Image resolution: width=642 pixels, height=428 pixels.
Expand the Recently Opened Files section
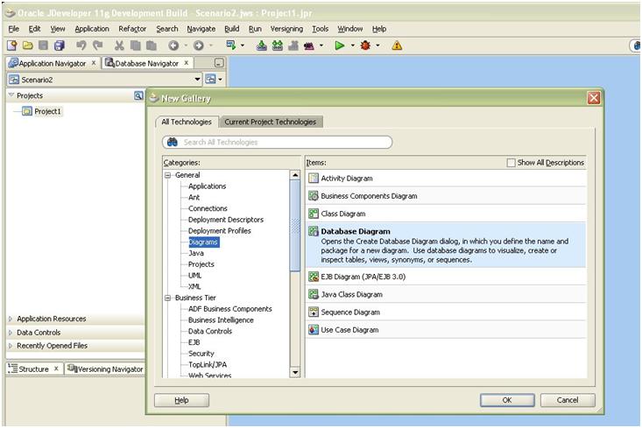coord(11,346)
